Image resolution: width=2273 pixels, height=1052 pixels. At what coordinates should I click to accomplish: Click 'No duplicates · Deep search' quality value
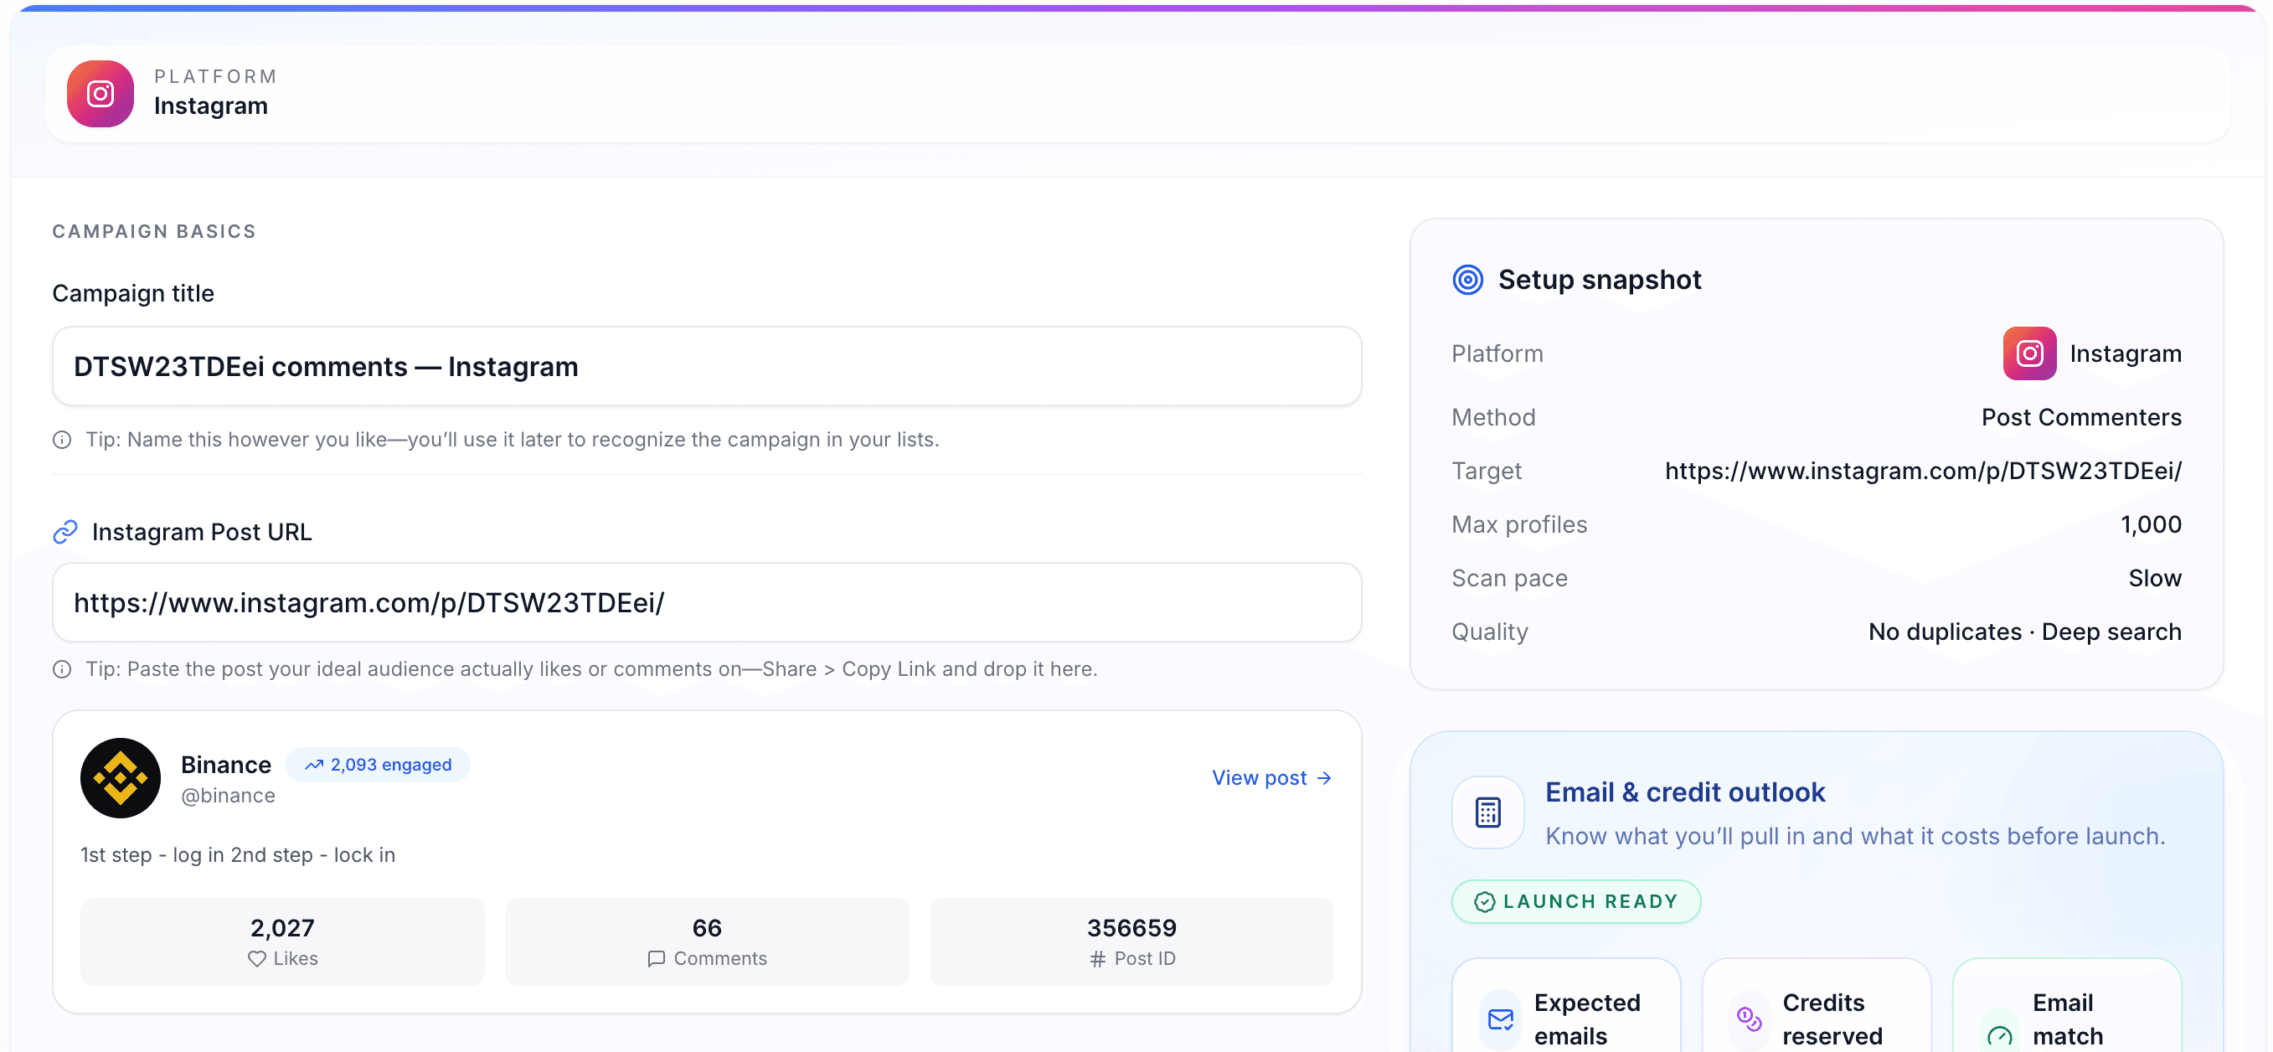(x=2025, y=632)
